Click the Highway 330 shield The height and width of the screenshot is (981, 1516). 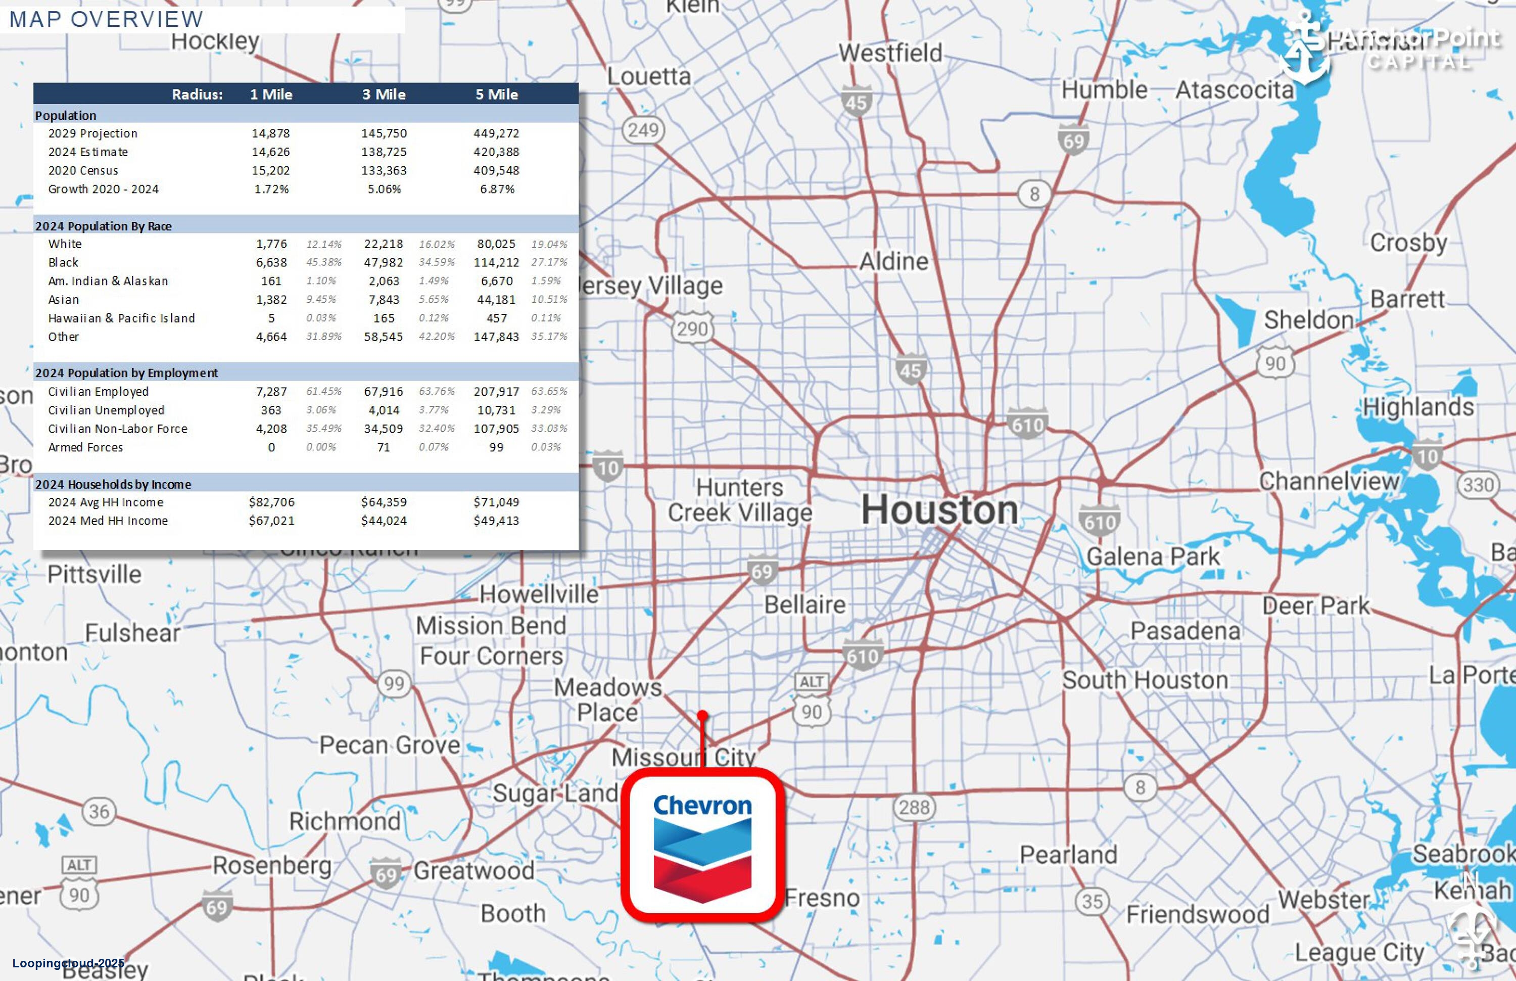coord(1478,485)
